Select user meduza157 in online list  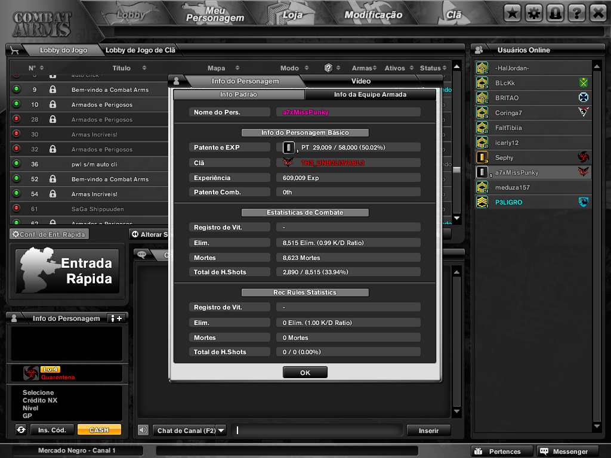tap(533, 187)
